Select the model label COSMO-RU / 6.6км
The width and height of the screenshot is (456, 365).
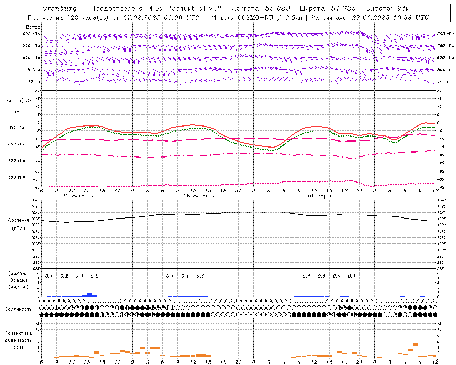(270, 17)
